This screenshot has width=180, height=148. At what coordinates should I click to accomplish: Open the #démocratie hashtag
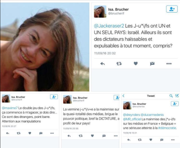pos(167,128)
